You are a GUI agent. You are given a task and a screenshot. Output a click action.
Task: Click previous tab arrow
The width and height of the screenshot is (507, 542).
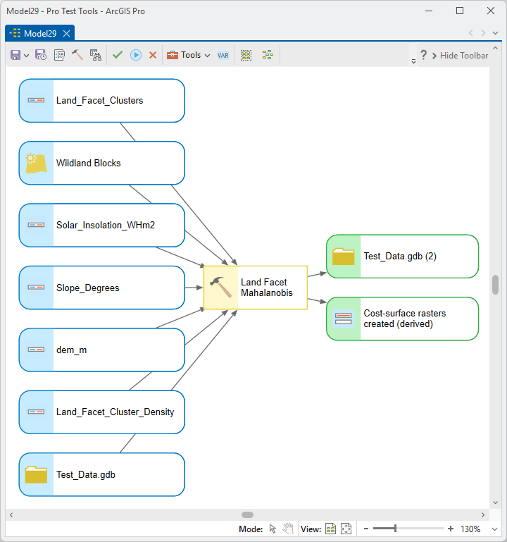(471, 33)
